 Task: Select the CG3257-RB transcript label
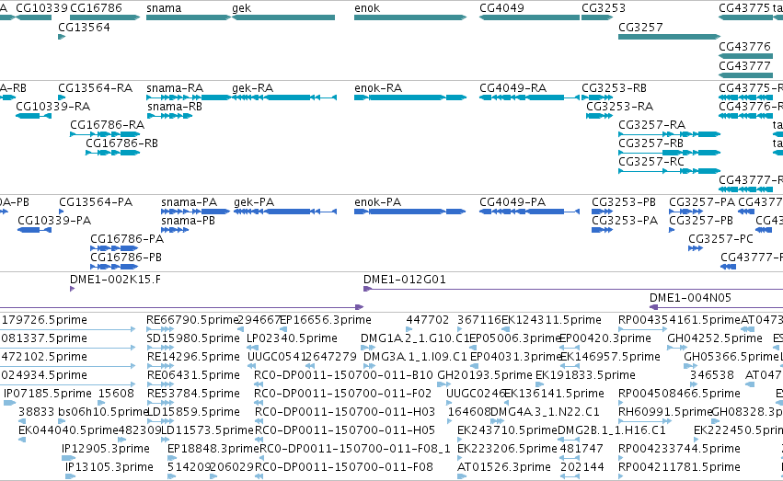pos(651,143)
